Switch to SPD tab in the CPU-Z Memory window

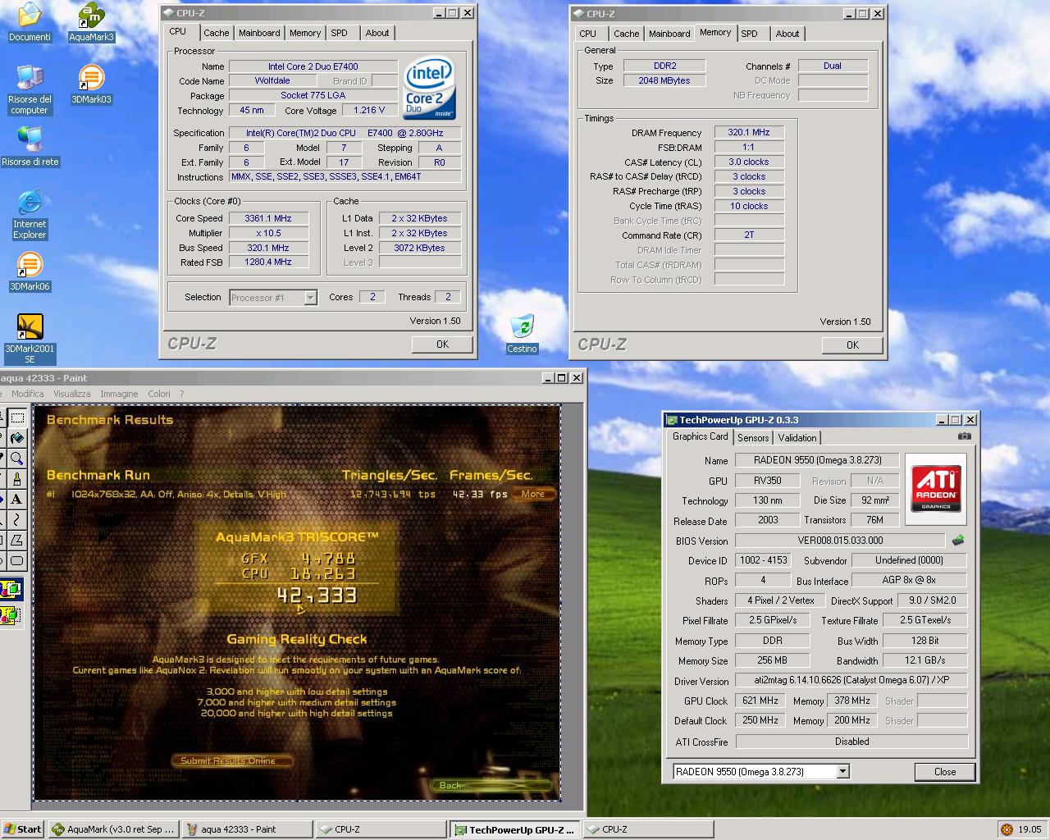749,34
